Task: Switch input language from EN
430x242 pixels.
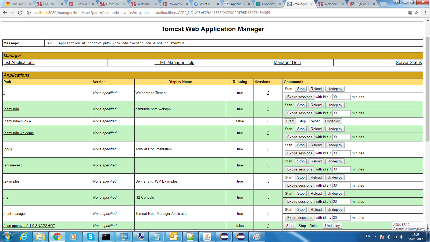Action: [x=368, y=236]
